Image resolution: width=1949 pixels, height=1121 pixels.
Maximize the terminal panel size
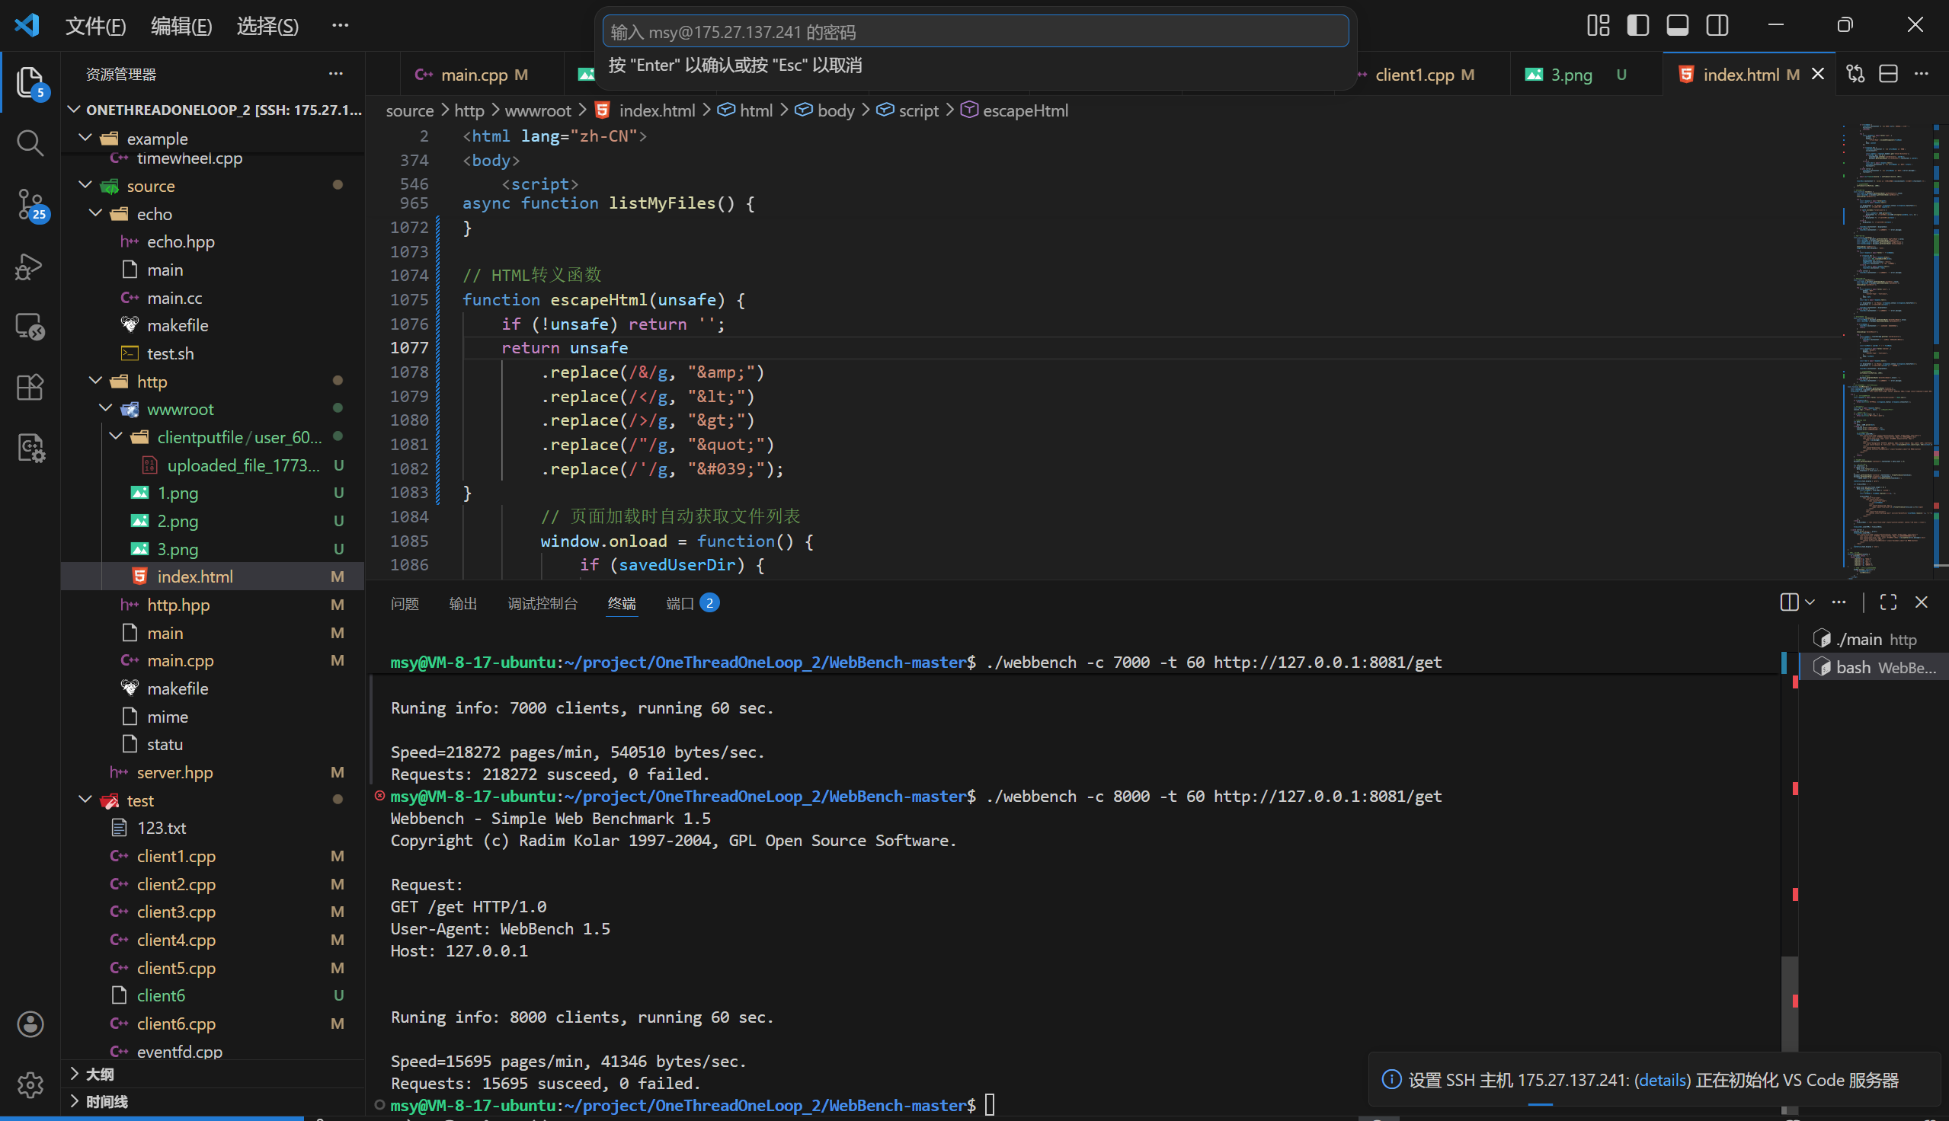pos(1888,602)
